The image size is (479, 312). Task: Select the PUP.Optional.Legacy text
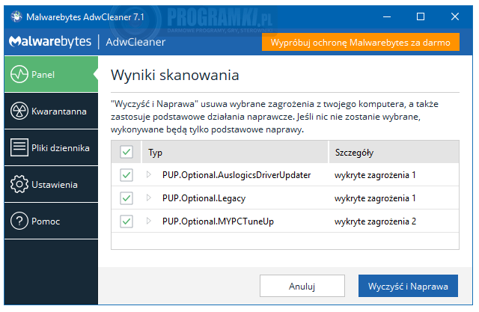204,198
